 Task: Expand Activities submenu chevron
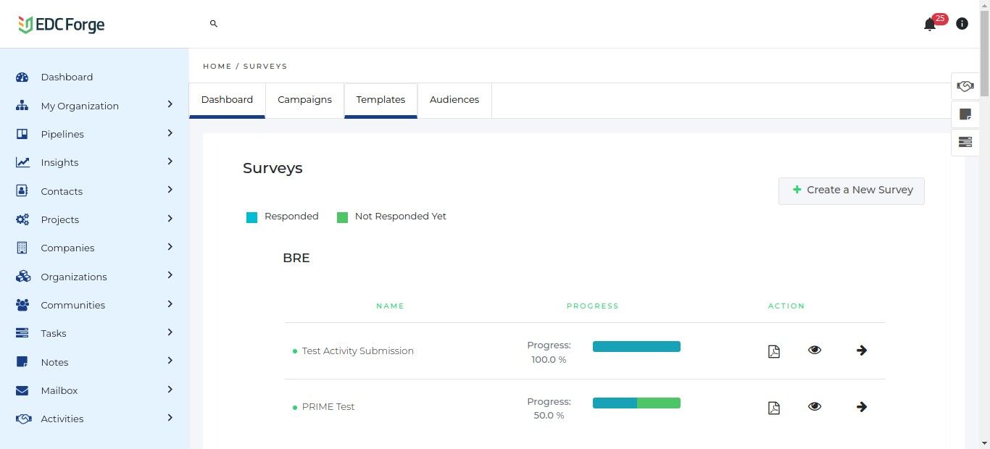point(170,417)
